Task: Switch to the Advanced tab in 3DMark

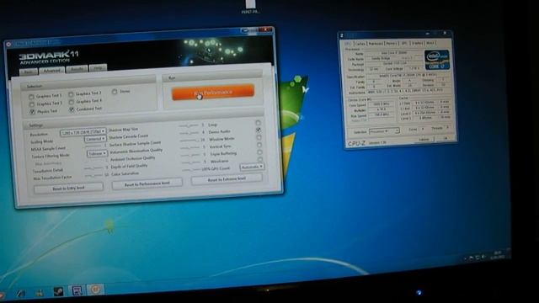Action: [51, 71]
